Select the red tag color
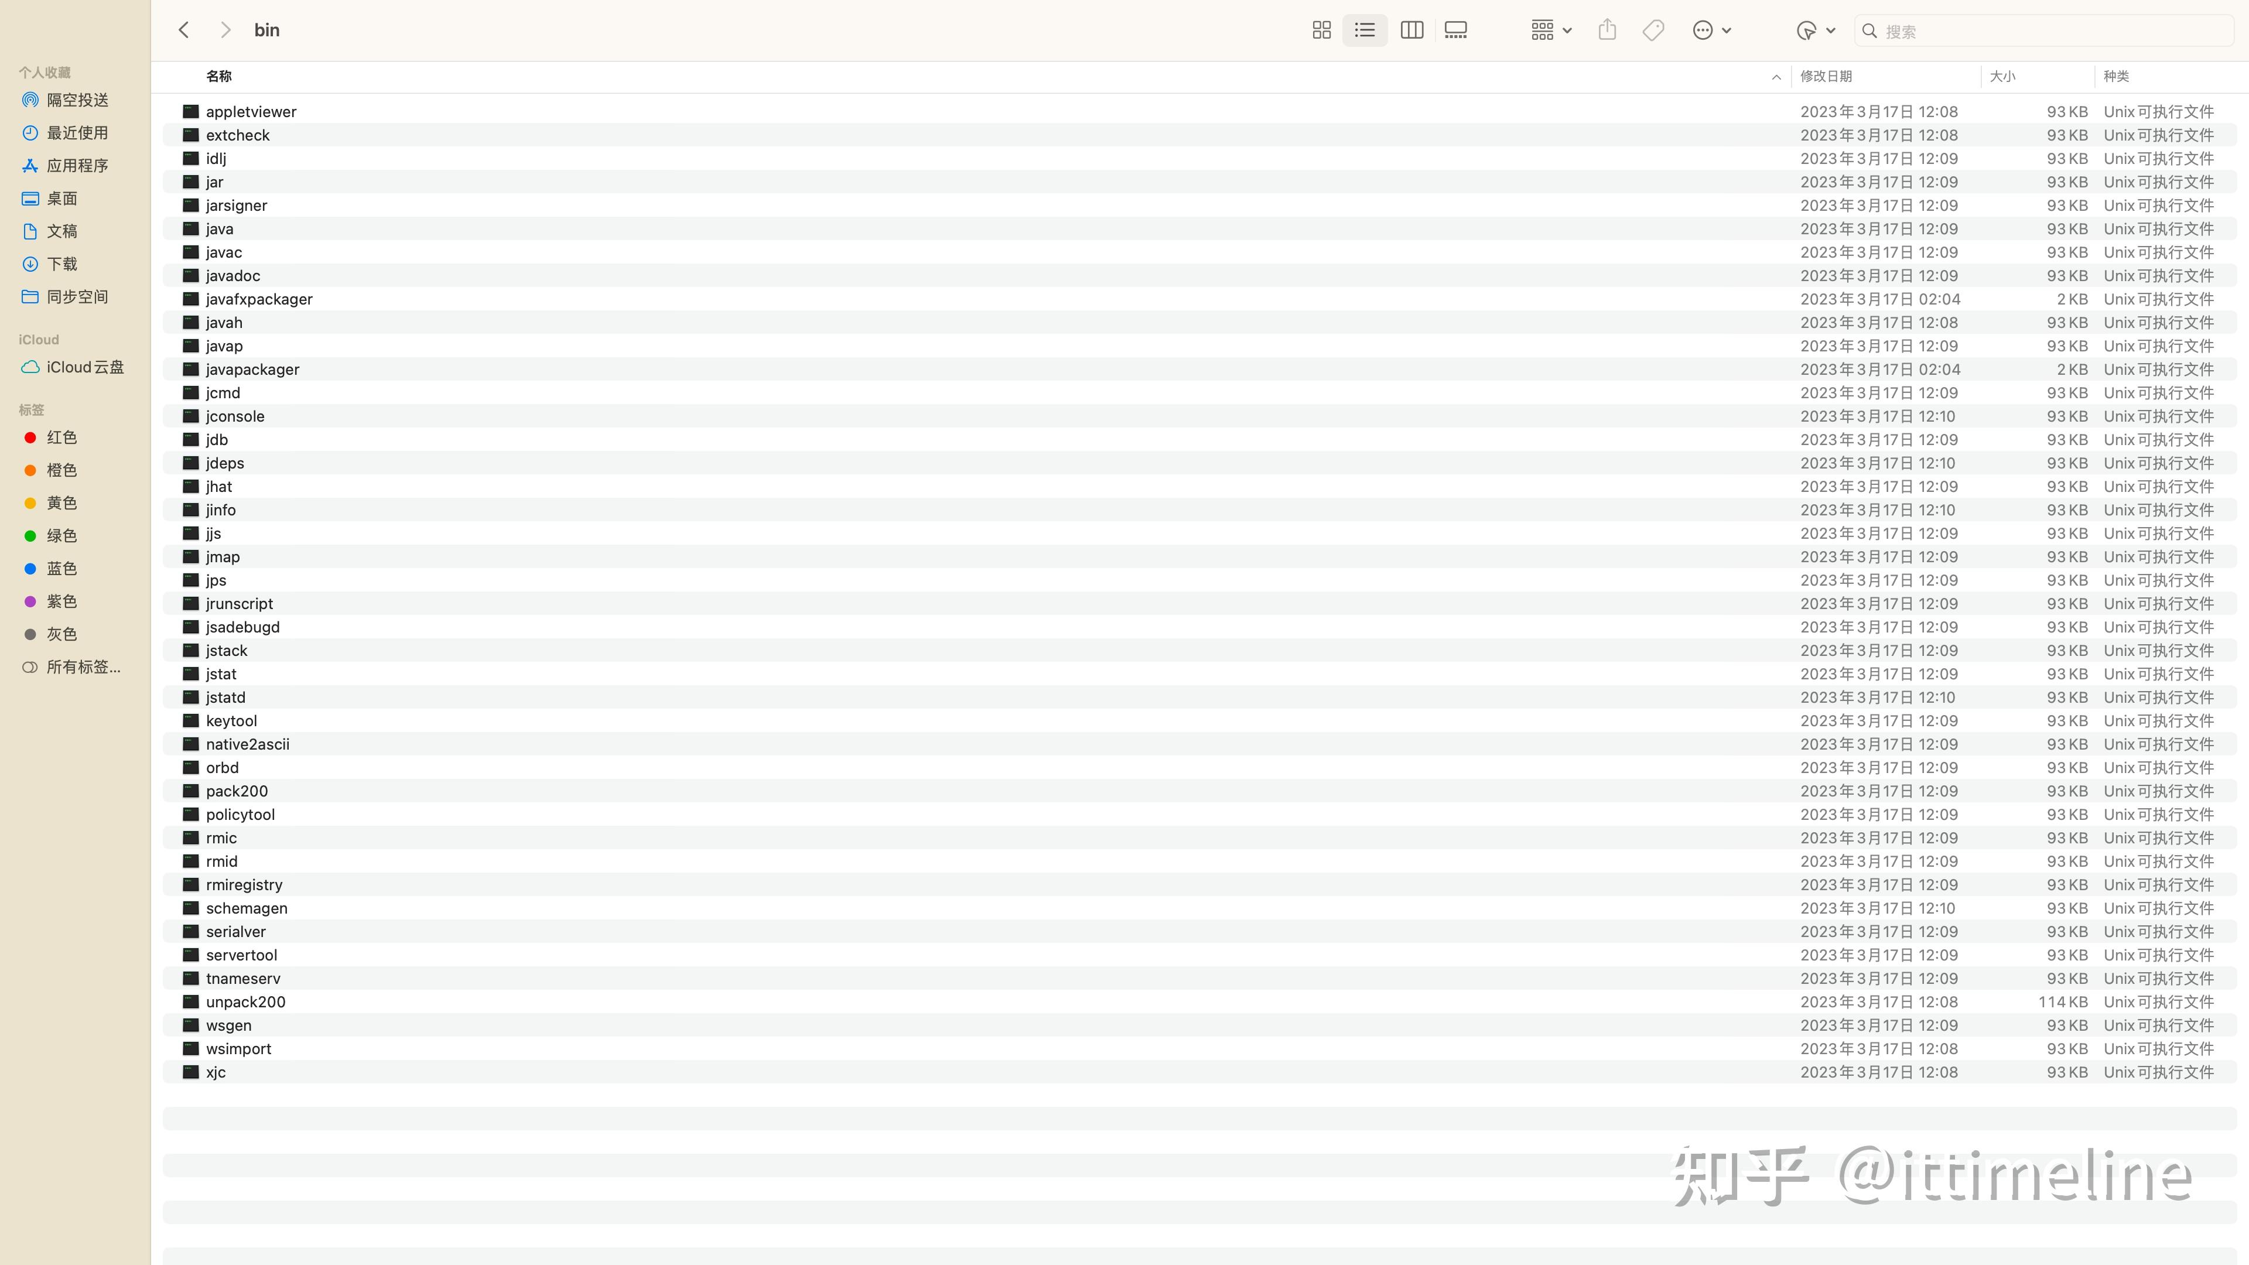The image size is (2249, 1265). [x=61, y=437]
